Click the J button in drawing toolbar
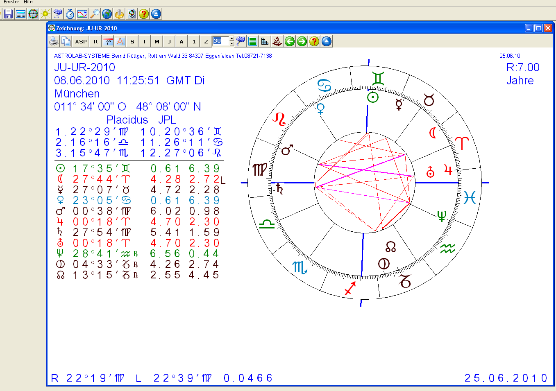Image resolution: width=556 pixels, height=391 pixels. (169, 41)
